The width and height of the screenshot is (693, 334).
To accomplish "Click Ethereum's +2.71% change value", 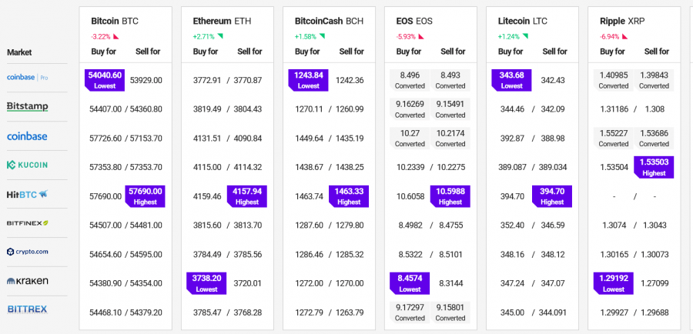I will pos(203,37).
